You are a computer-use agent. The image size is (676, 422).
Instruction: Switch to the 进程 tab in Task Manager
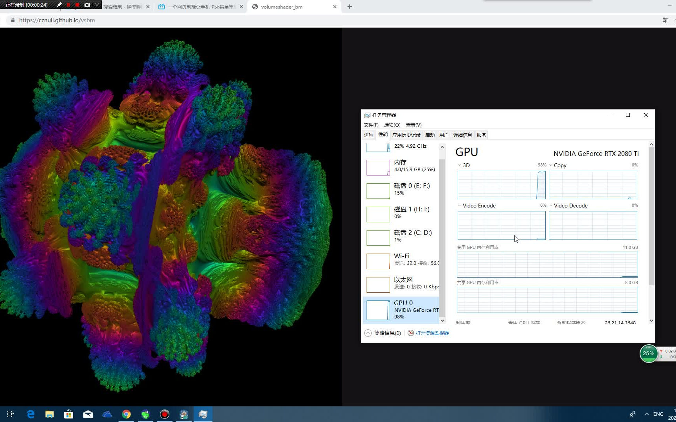point(368,135)
